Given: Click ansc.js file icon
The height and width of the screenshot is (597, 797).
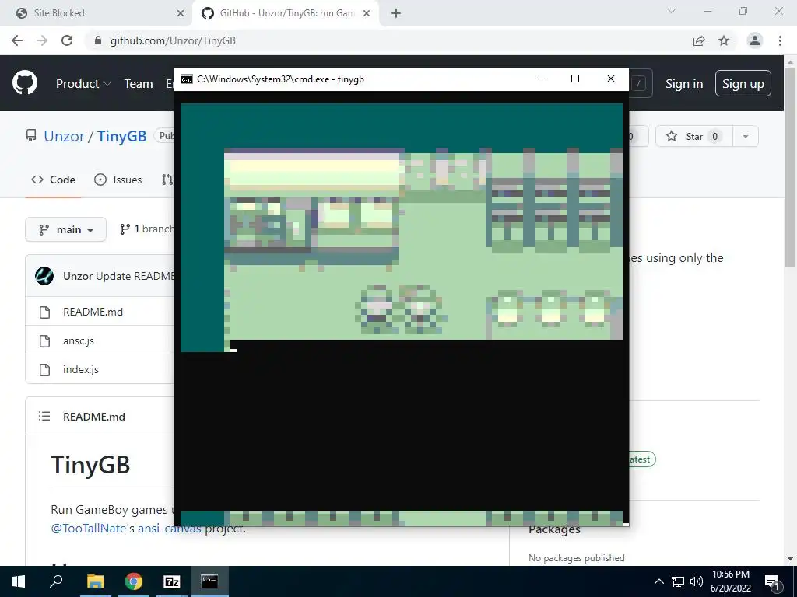Looking at the screenshot, I should tap(44, 340).
